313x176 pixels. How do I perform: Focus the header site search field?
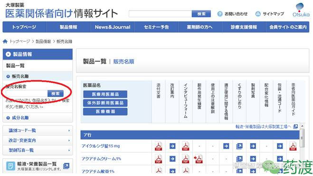click(160, 14)
